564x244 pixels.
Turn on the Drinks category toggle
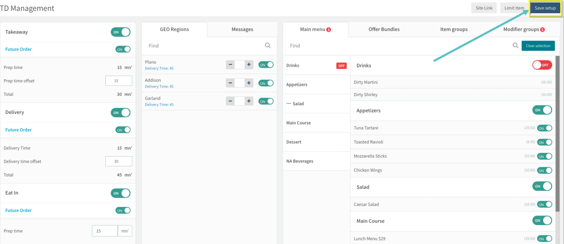542,65
